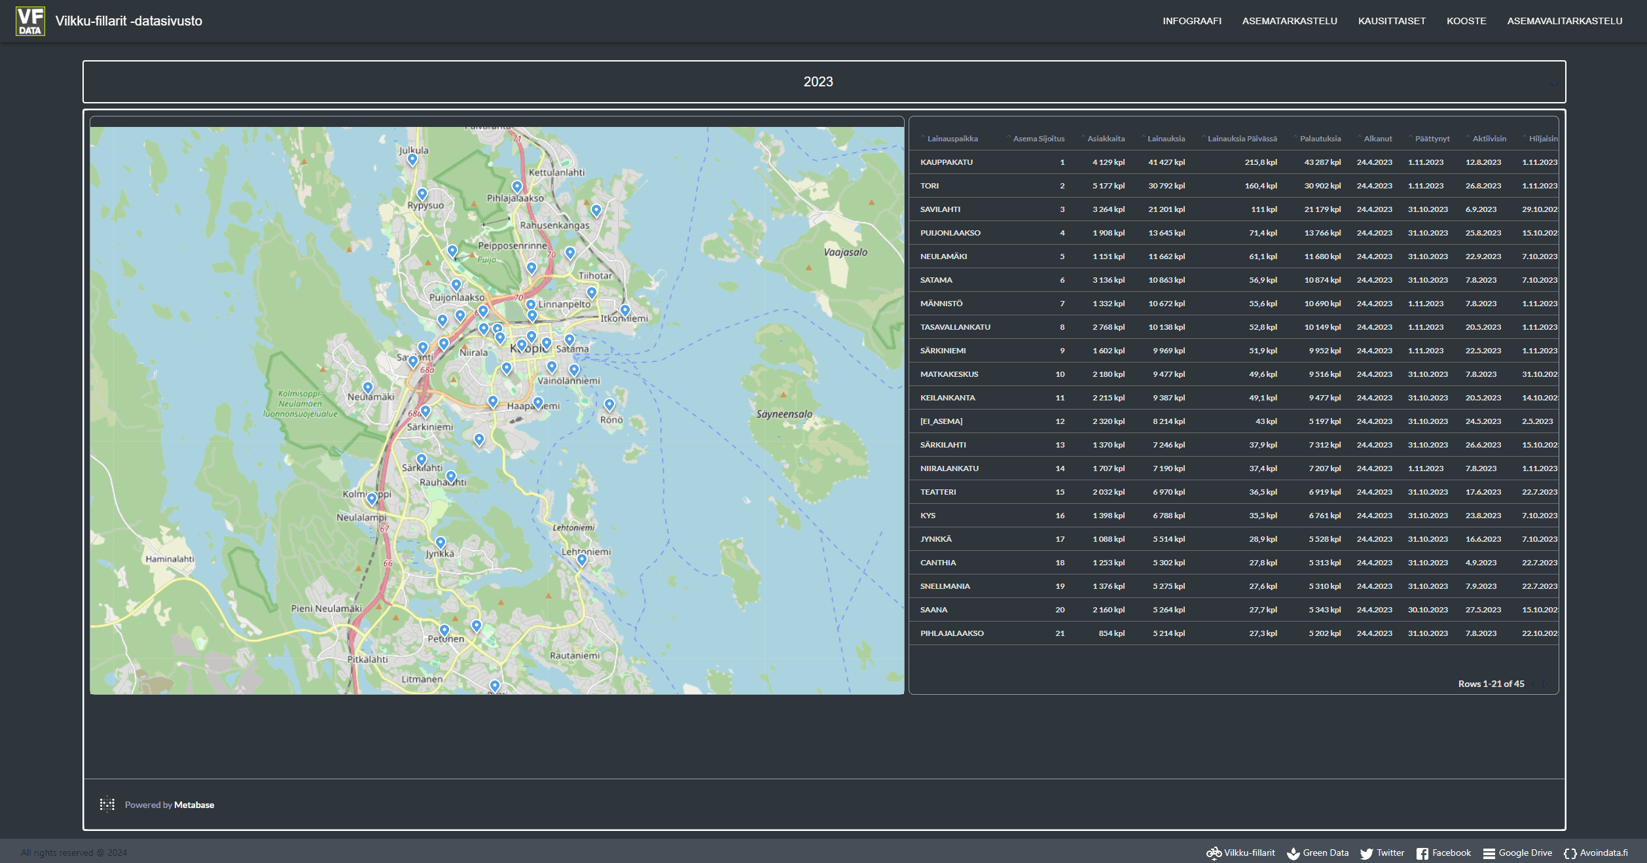The width and height of the screenshot is (1647, 863).
Task: Select the Neulamäki map pin
Action: pyautogui.click(x=368, y=389)
